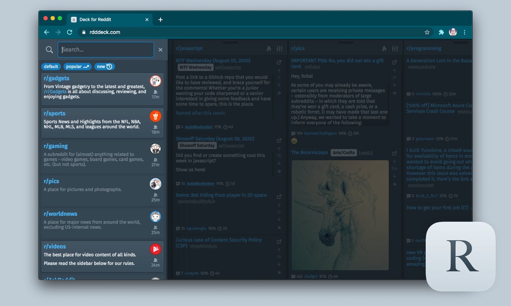Clear the search with the X icon
The image size is (511, 306).
pyautogui.click(x=161, y=50)
